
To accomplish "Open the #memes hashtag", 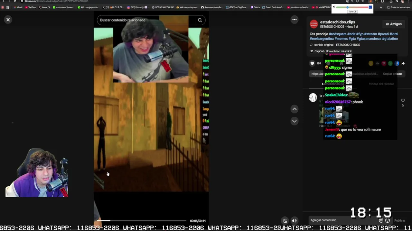I will [x=341, y=39].
